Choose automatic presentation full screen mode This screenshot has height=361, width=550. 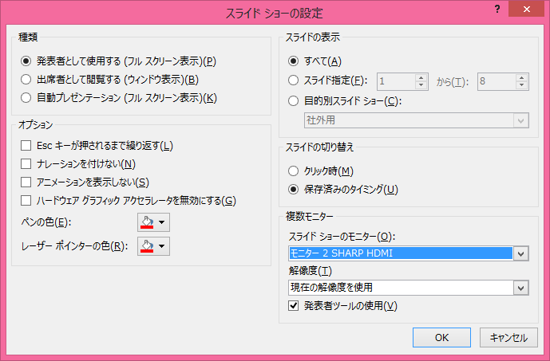27,99
